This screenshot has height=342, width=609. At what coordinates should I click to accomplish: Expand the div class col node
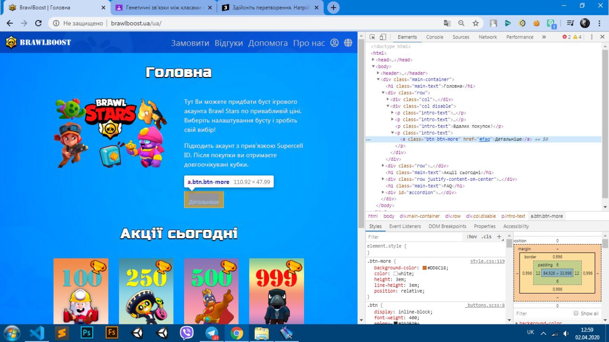[x=388, y=100]
